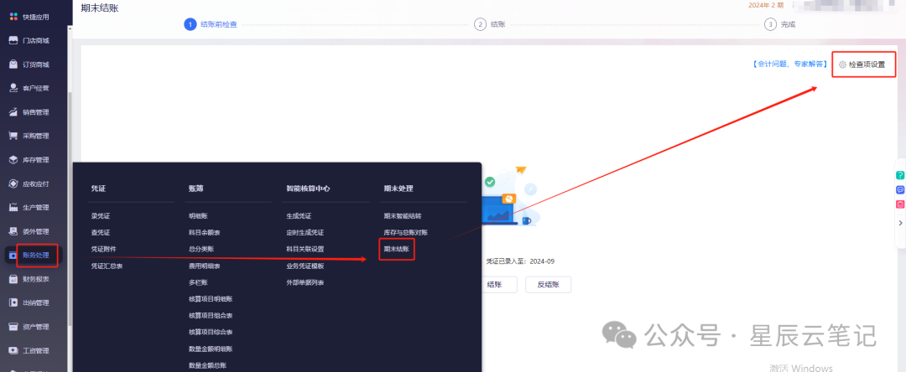Image resolution: width=906 pixels, height=372 pixels.
Task: Choose 期末智能结转 under 期末处理
Action: 403,215
